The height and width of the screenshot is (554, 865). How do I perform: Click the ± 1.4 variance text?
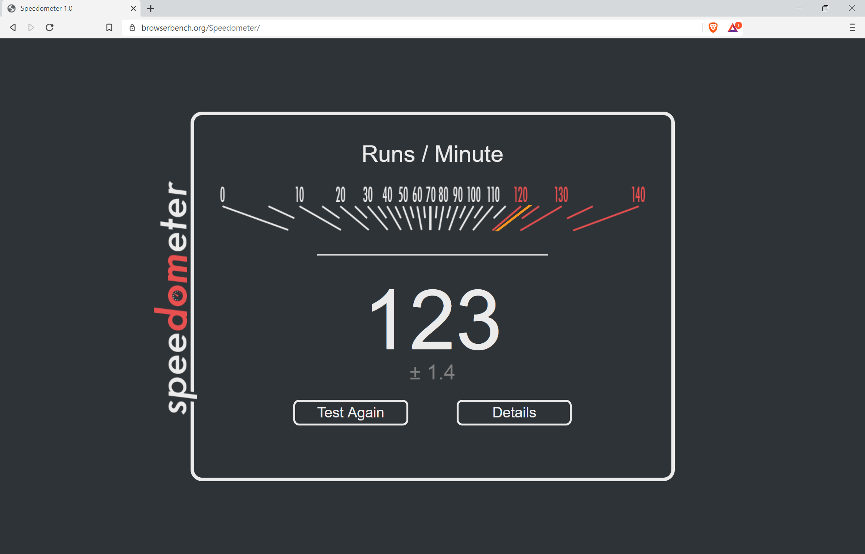coord(432,372)
